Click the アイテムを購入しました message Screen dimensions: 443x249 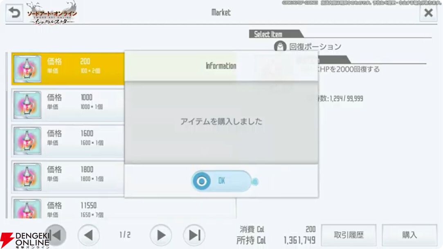click(221, 121)
